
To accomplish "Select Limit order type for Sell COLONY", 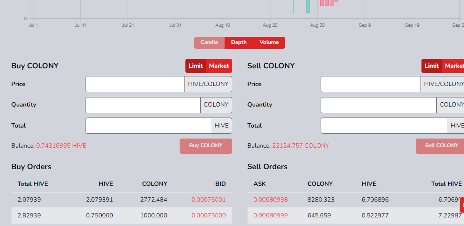I will 432,66.
